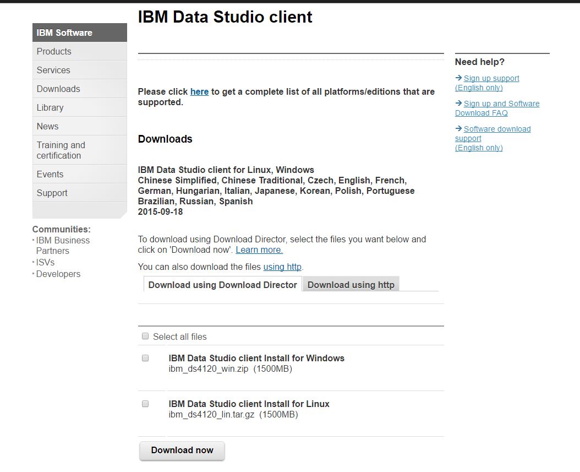Screen dimensions: 580x472
Task: Click the 'here' link for supported platforms
Action: (x=199, y=91)
